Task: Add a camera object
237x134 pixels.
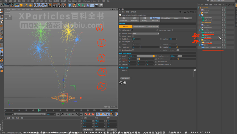Action: [97, 5]
